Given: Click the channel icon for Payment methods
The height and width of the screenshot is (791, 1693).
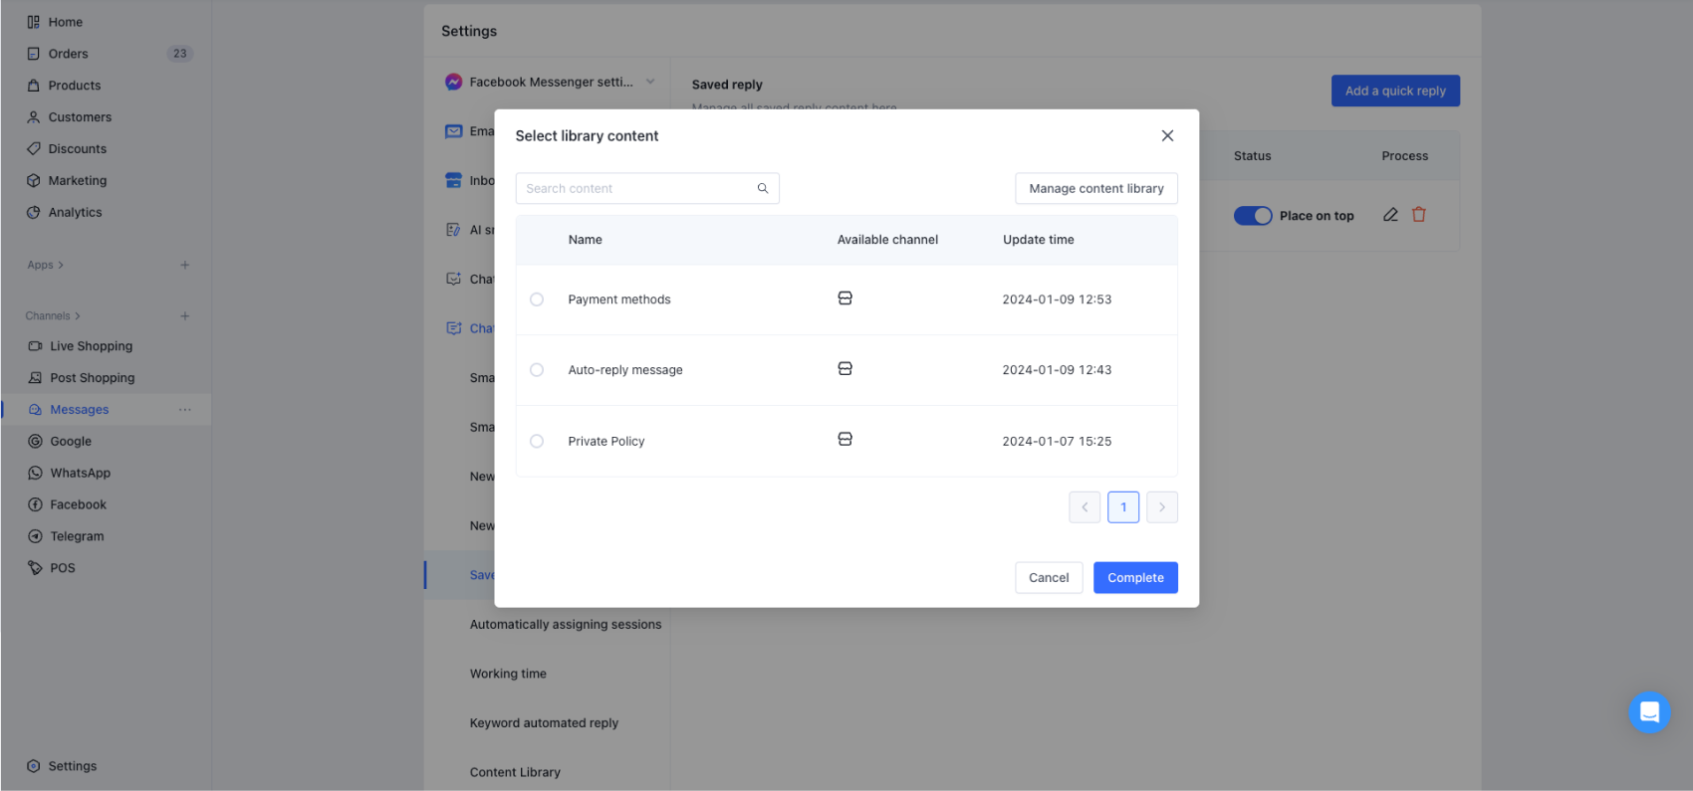Looking at the screenshot, I should click(x=845, y=298).
